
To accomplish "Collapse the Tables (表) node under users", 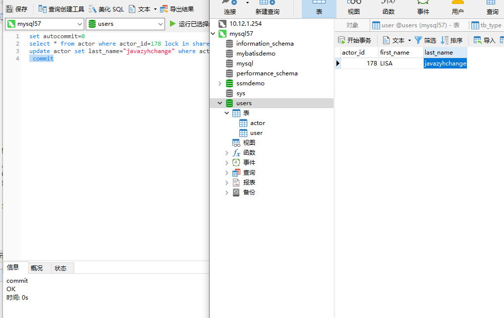I will [x=226, y=113].
